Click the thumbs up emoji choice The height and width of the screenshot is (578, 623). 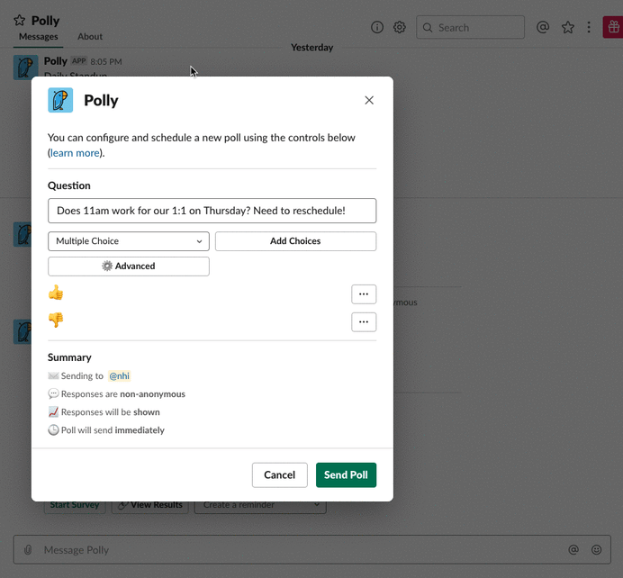56,293
